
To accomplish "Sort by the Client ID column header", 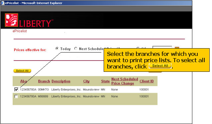I will point(147,81).
